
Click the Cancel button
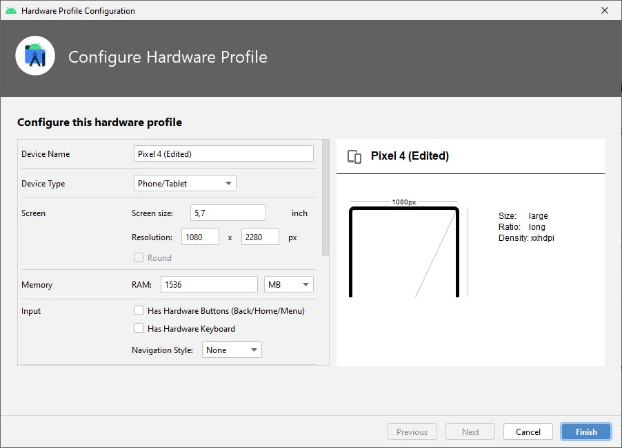pyautogui.click(x=528, y=431)
